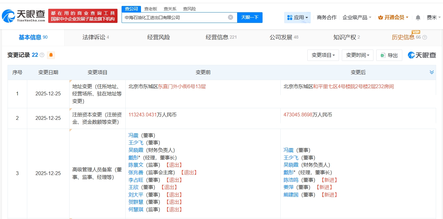Click the orange alert bell beside 变更记录
Viewport: 443px width, 219px height.
pyautogui.click(x=51, y=55)
